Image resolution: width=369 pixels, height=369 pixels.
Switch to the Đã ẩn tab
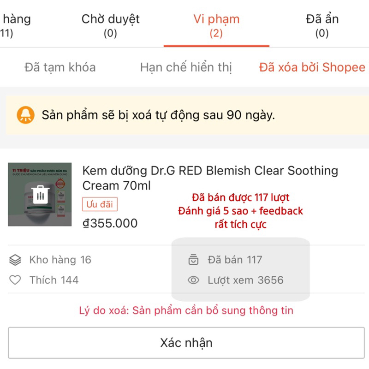pyautogui.click(x=322, y=25)
